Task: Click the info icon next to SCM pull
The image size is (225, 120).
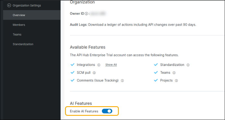Action: (x=94, y=73)
